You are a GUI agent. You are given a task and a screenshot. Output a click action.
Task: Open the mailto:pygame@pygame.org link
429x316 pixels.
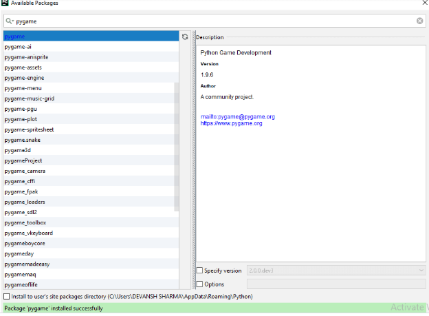point(237,117)
